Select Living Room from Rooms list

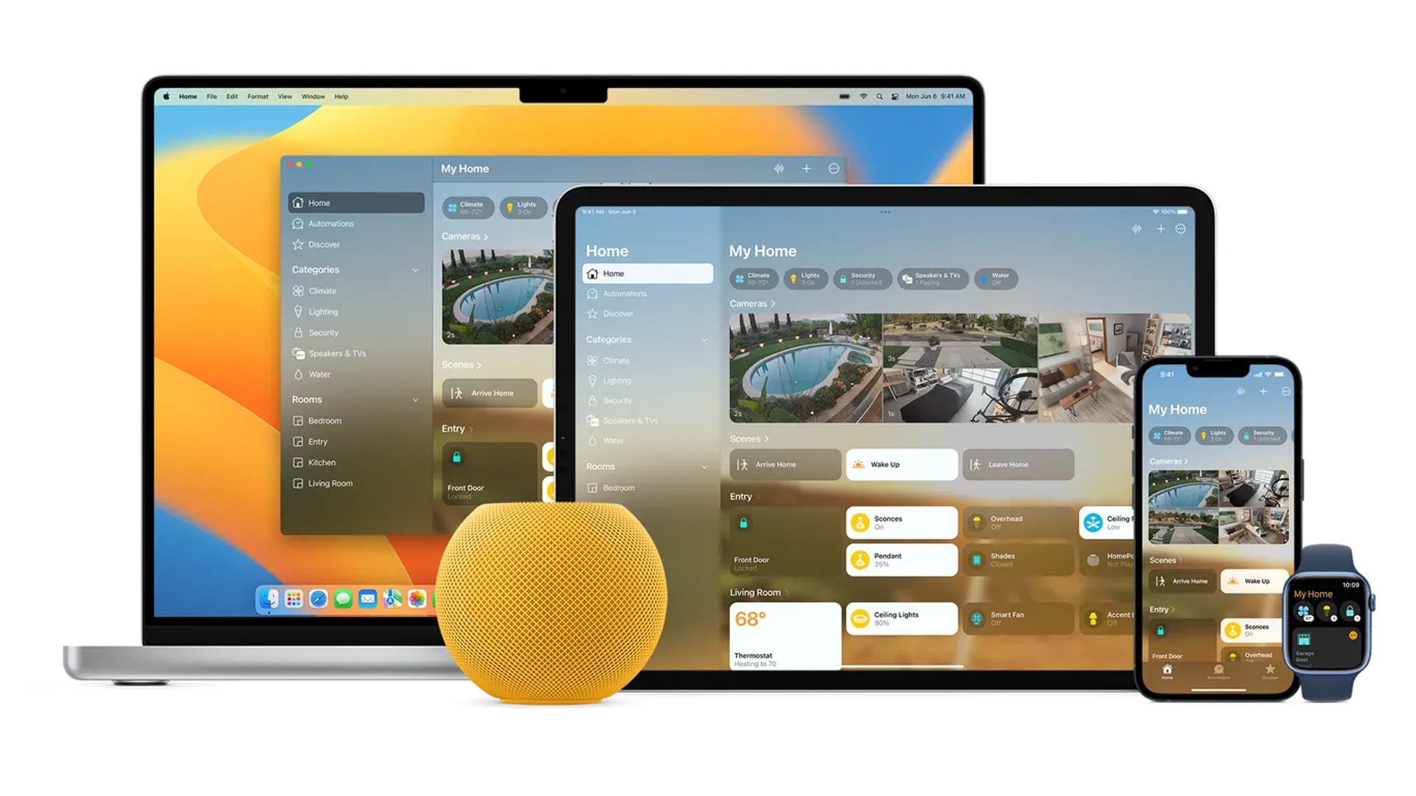pyautogui.click(x=330, y=483)
